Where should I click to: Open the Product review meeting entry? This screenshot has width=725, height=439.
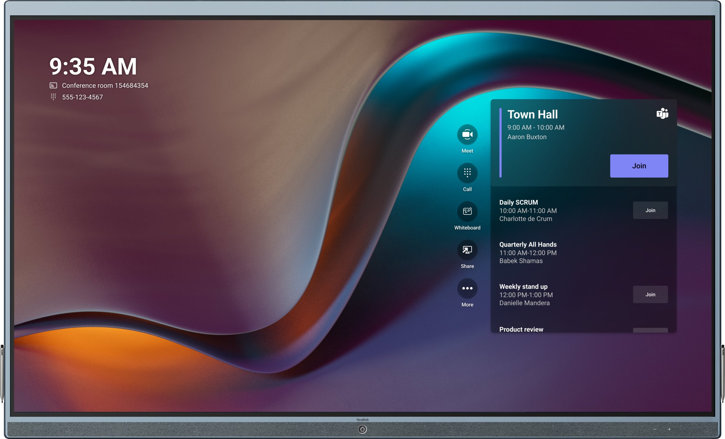tap(521, 329)
